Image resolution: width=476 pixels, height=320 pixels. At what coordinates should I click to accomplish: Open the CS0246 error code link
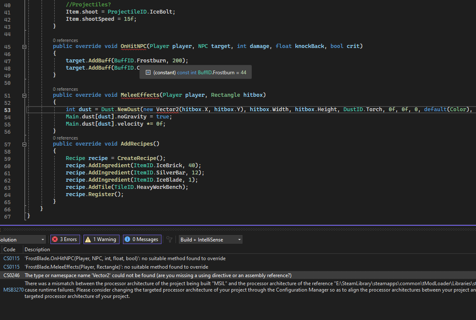(11, 275)
